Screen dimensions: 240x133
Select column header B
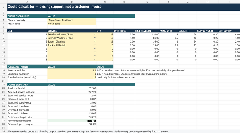[72, 2]
